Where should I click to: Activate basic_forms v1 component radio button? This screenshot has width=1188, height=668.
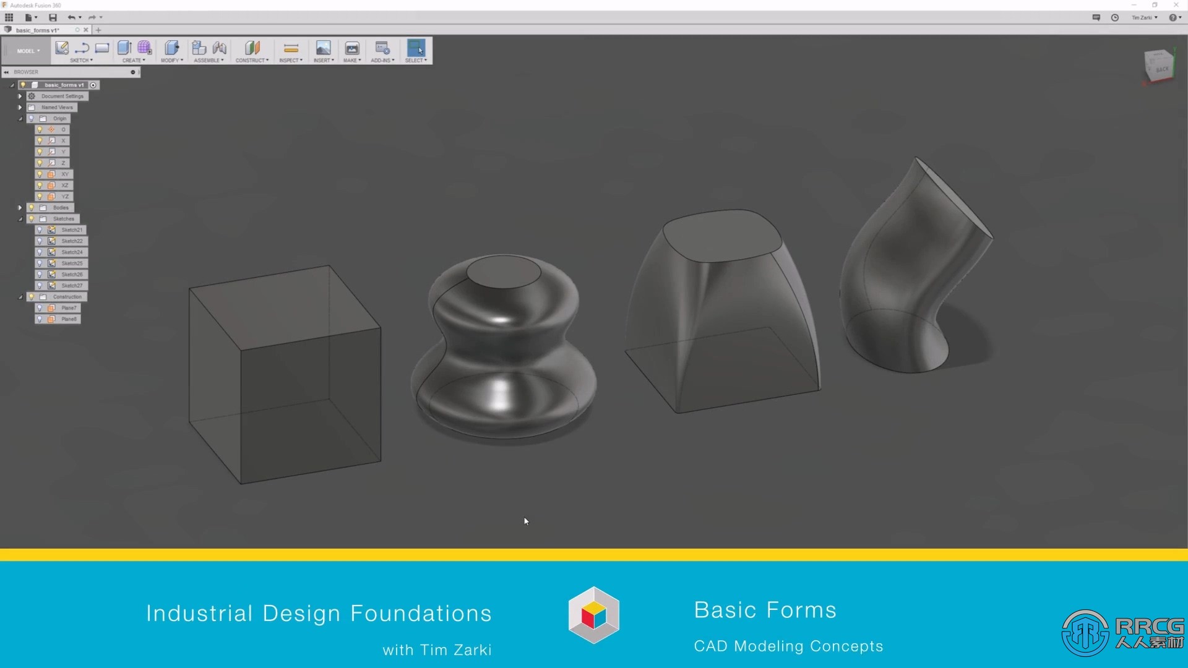93,85
